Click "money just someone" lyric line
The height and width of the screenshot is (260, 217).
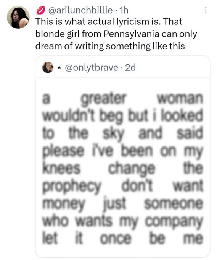[x=122, y=204]
